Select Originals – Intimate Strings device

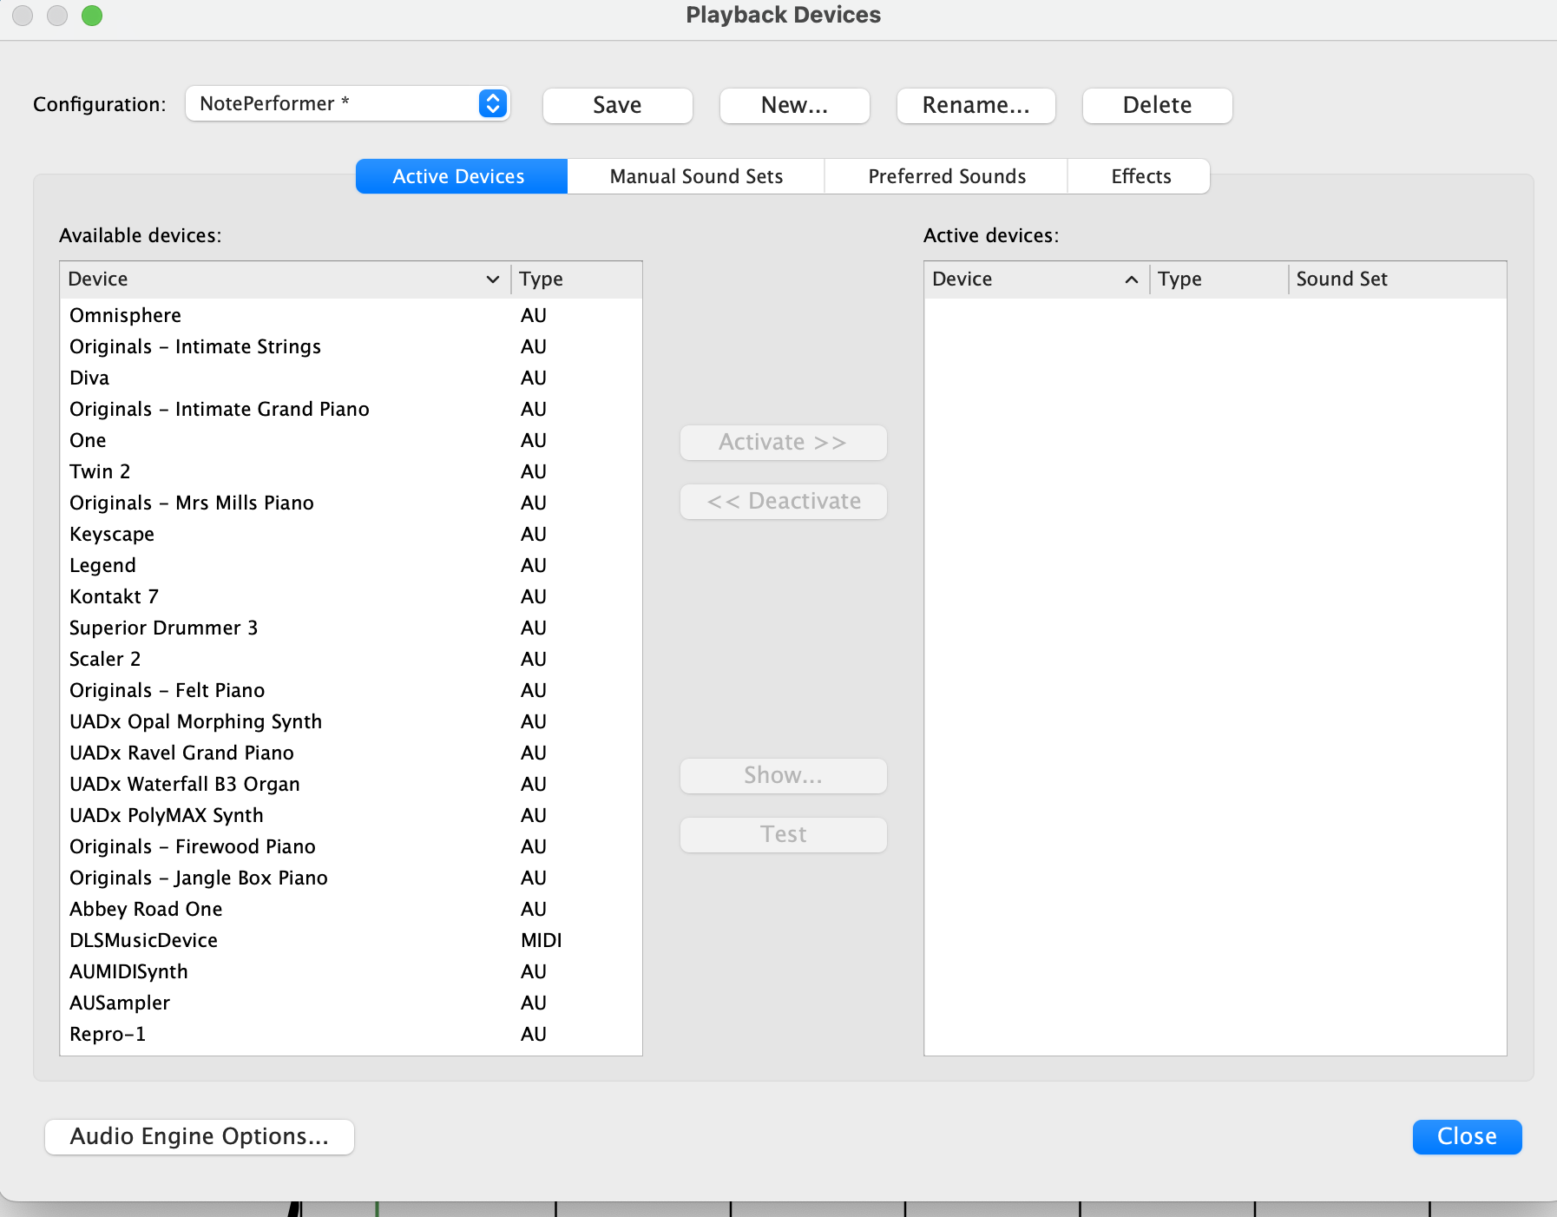point(351,346)
